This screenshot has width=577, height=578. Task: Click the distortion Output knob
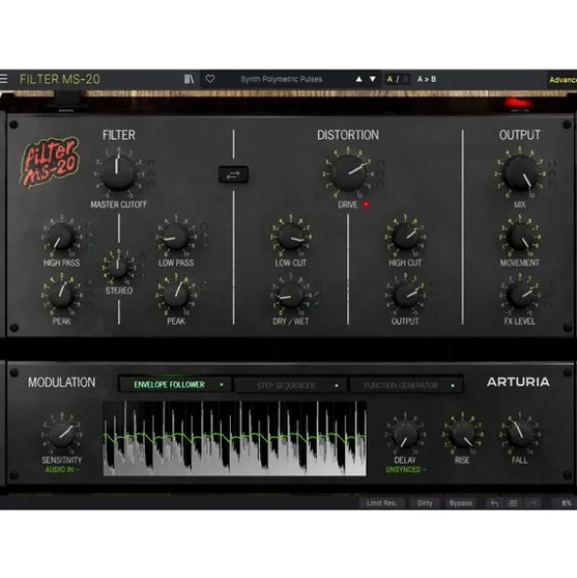(405, 295)
